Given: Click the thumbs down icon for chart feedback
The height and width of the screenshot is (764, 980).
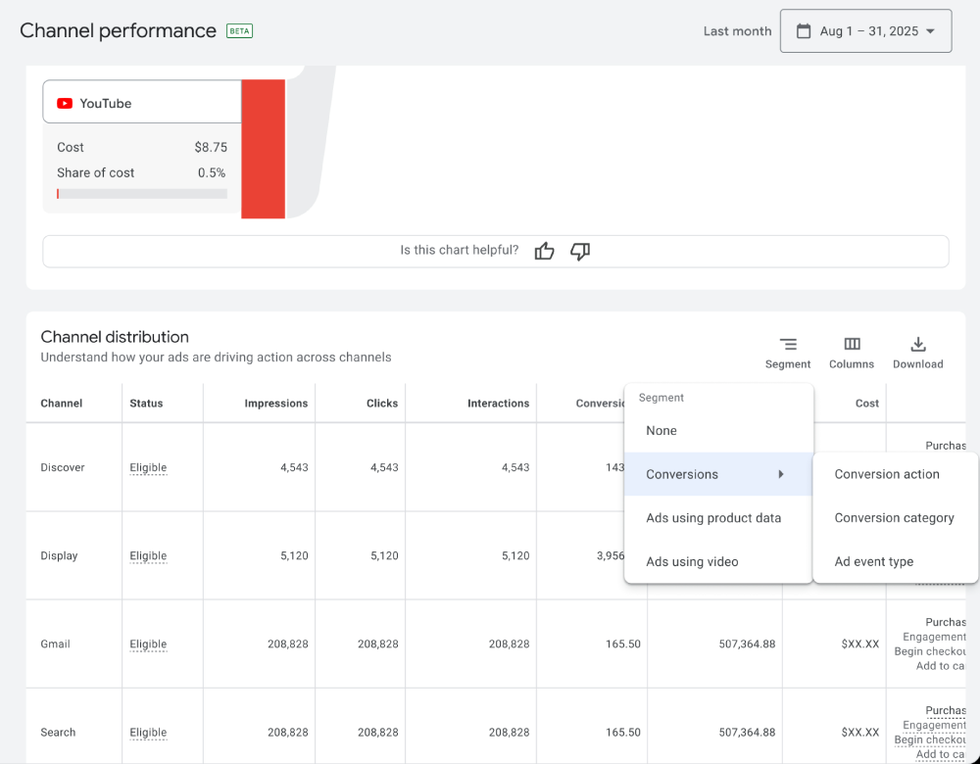Looking at the screenshot, I should coord(579,251).
